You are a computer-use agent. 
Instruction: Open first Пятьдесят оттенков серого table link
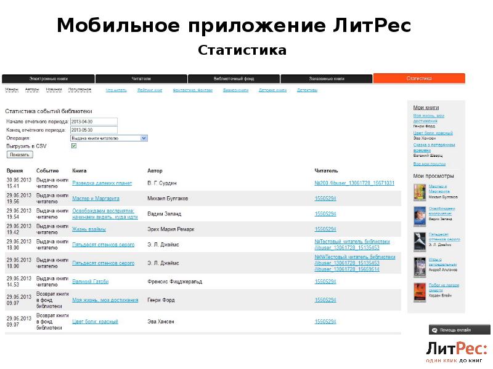click(x=103, y=245)
